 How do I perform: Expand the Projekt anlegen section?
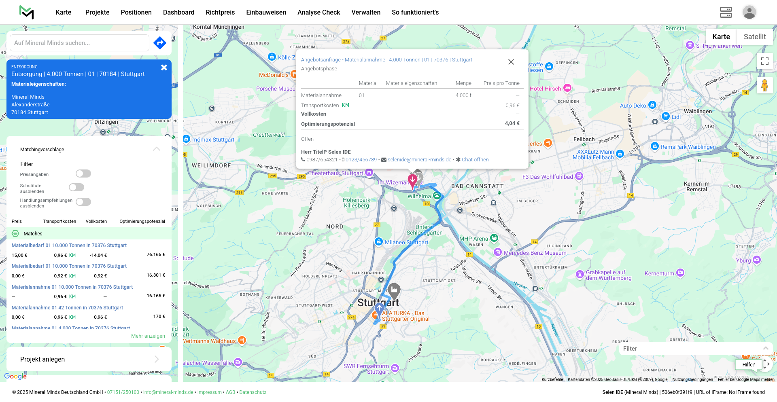click(x=157, y=359)
